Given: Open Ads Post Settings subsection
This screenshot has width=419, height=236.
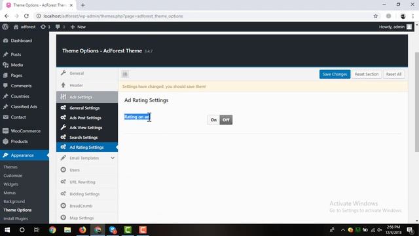Looking at the screenshot, I should pos(87,118).
